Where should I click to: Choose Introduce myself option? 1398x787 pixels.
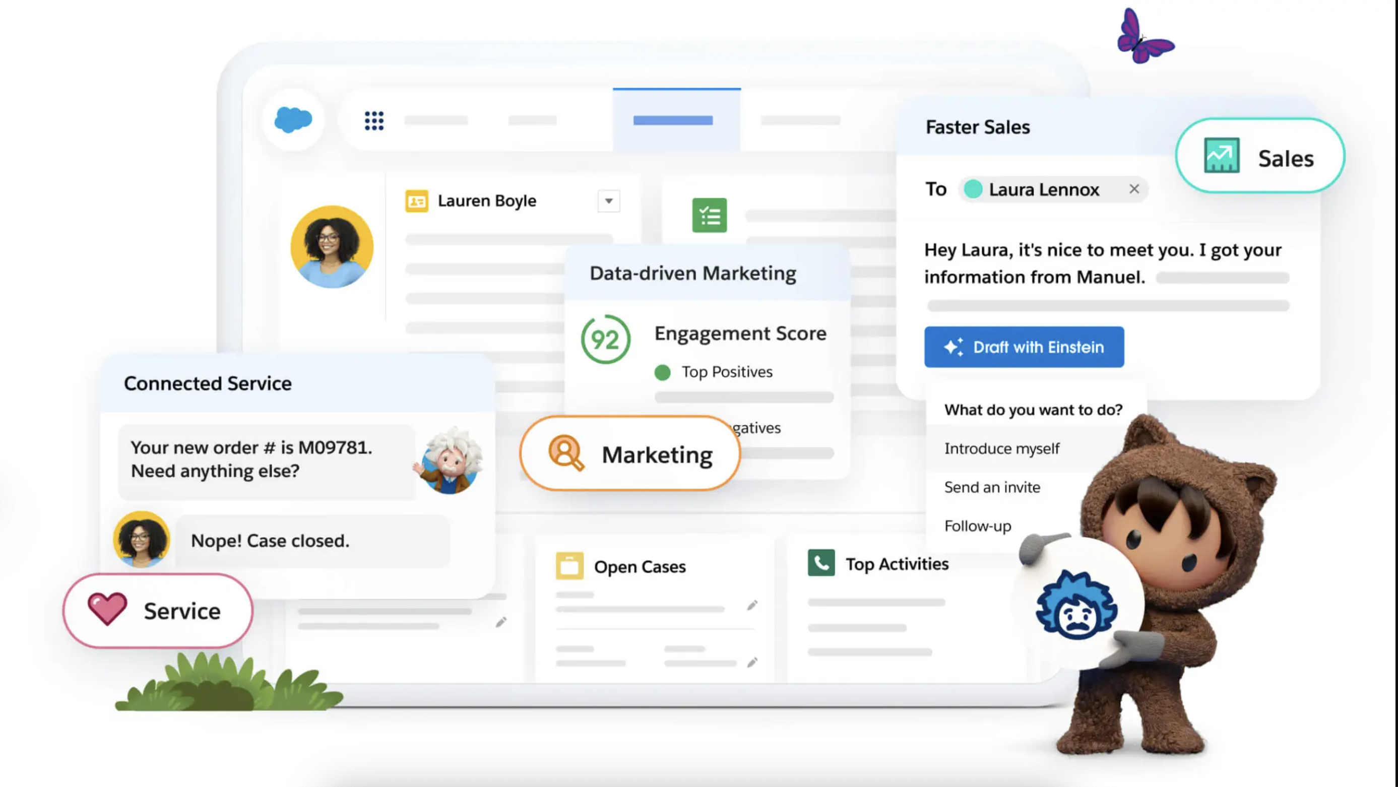coord(1002,448)
